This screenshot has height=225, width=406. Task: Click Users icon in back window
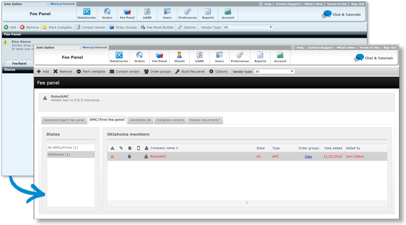pyautogui.click(x=167, y=14)
